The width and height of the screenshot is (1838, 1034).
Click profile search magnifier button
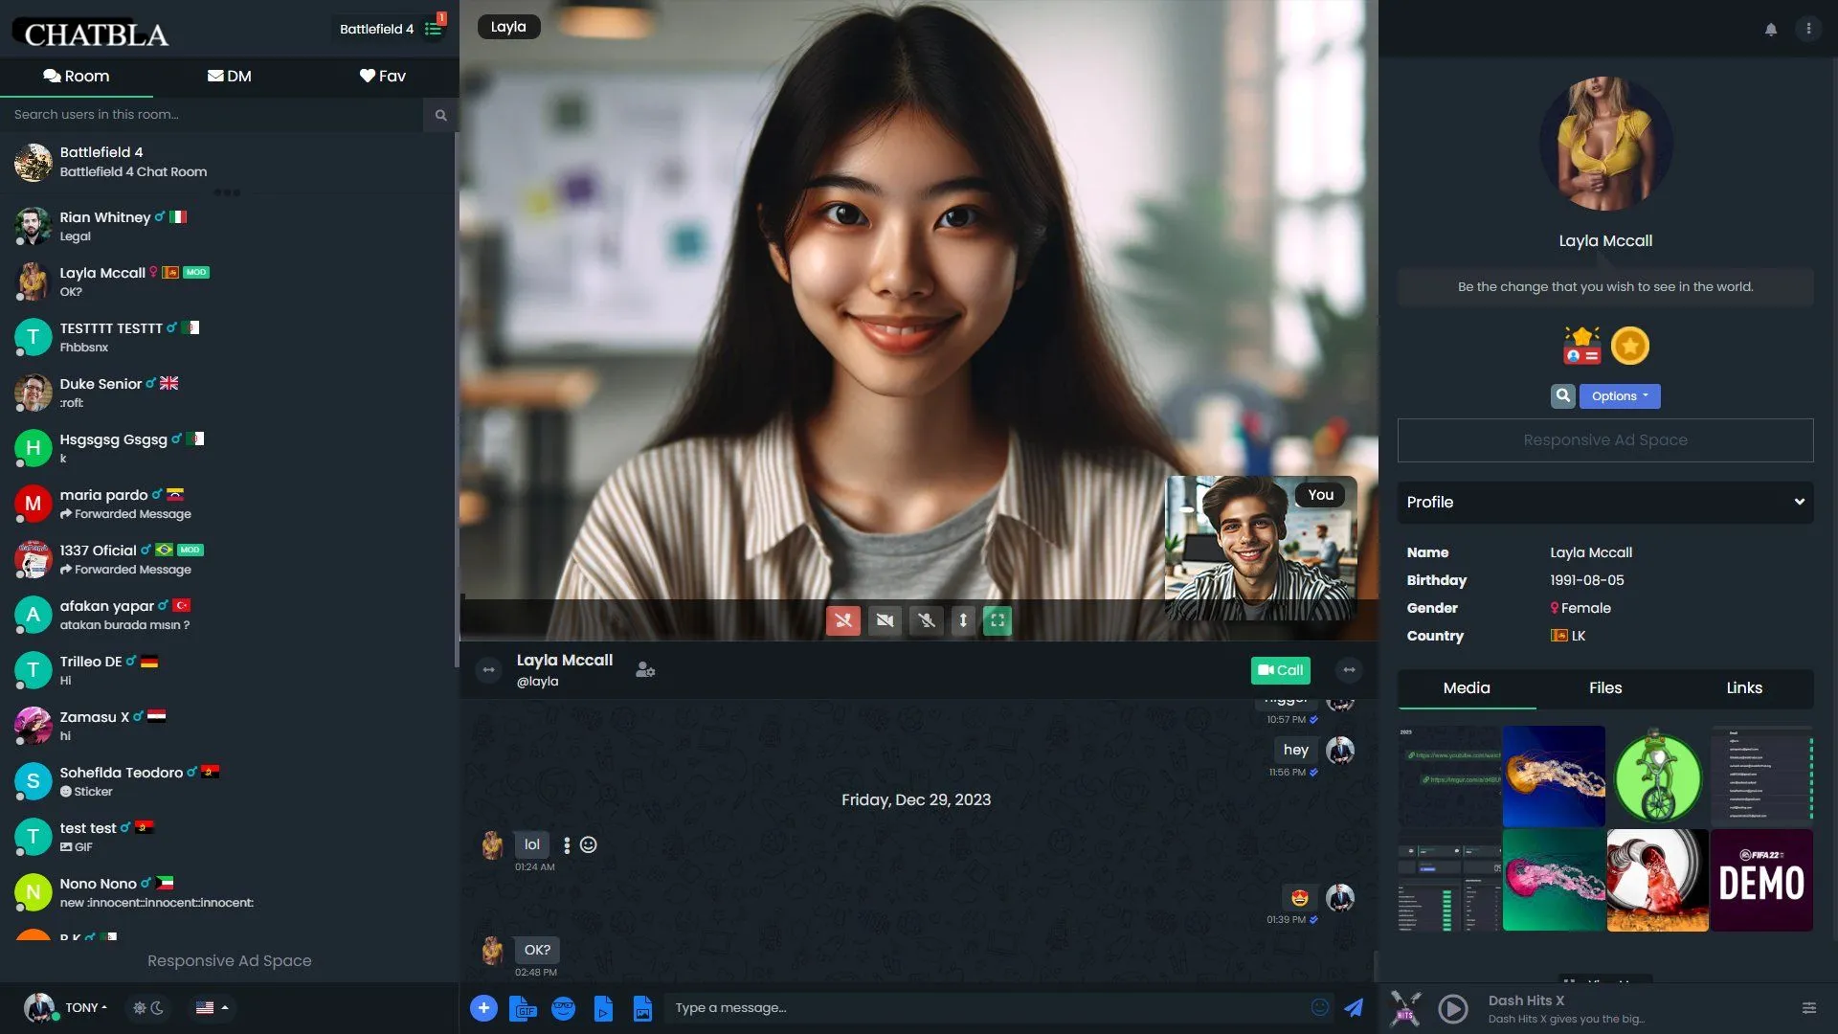point(1563,395)
